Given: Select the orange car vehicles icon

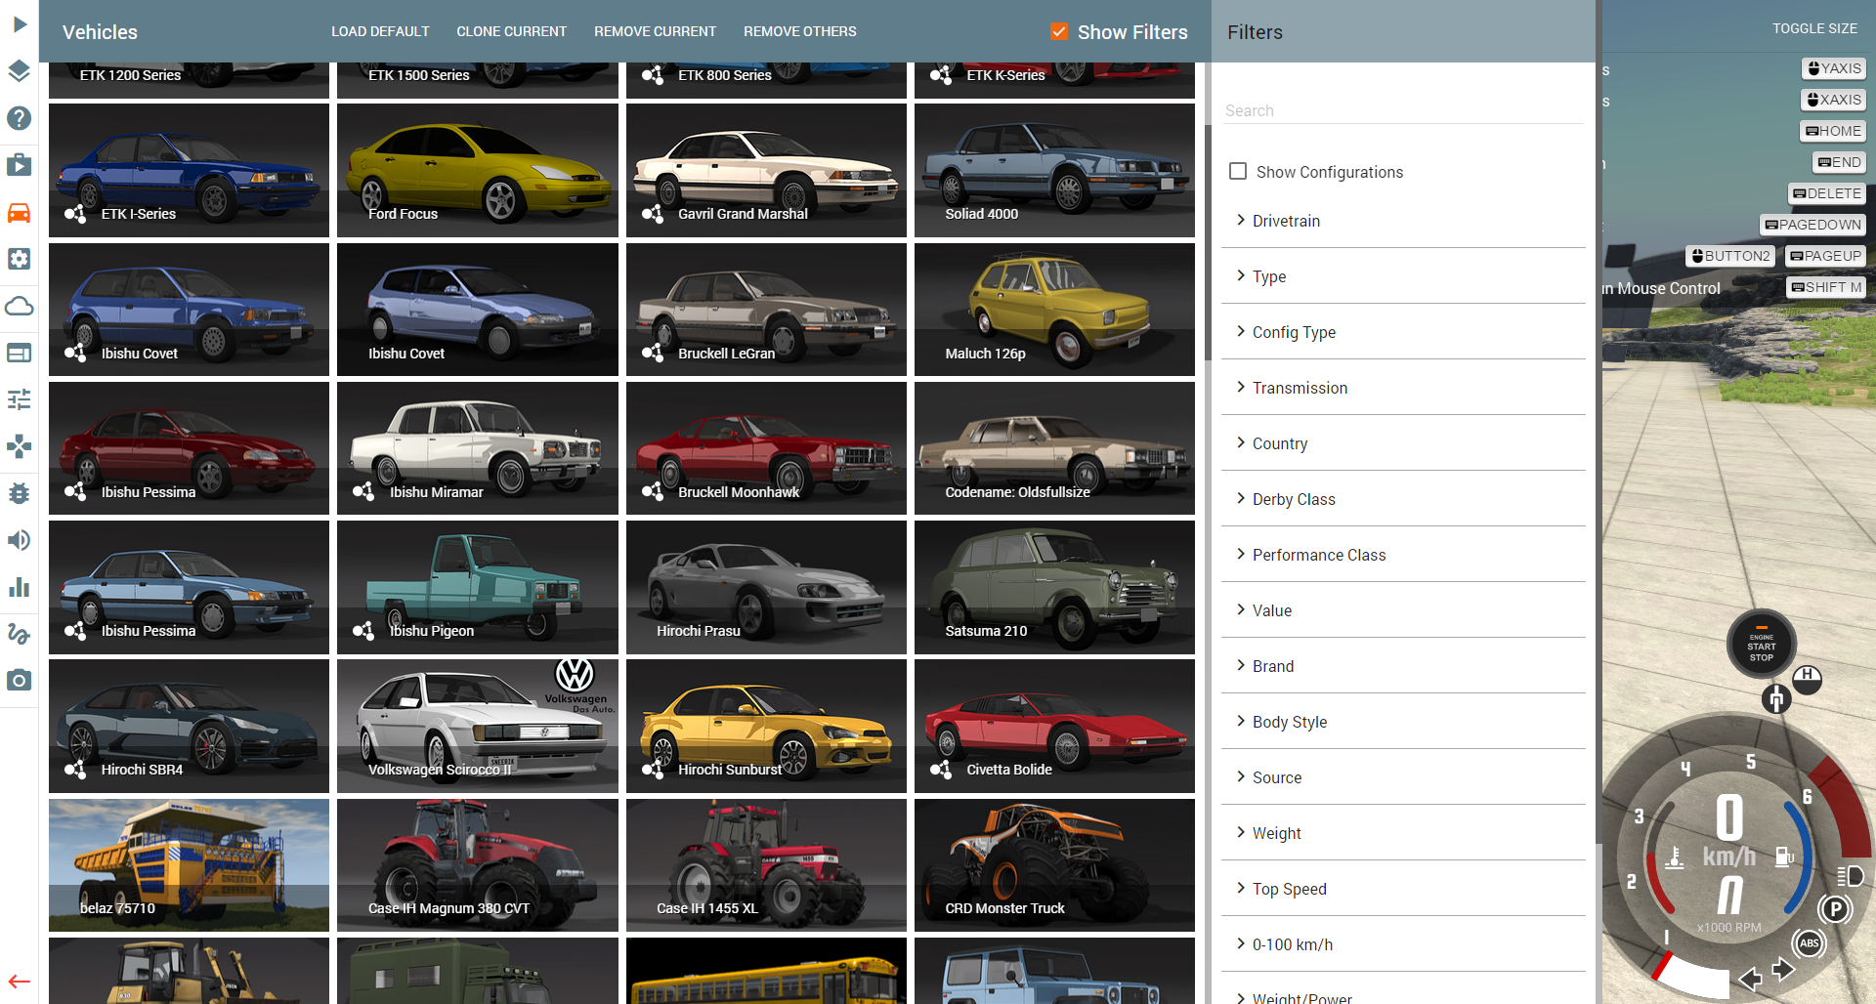Looking at the screenshot, I should click(20, 212).
